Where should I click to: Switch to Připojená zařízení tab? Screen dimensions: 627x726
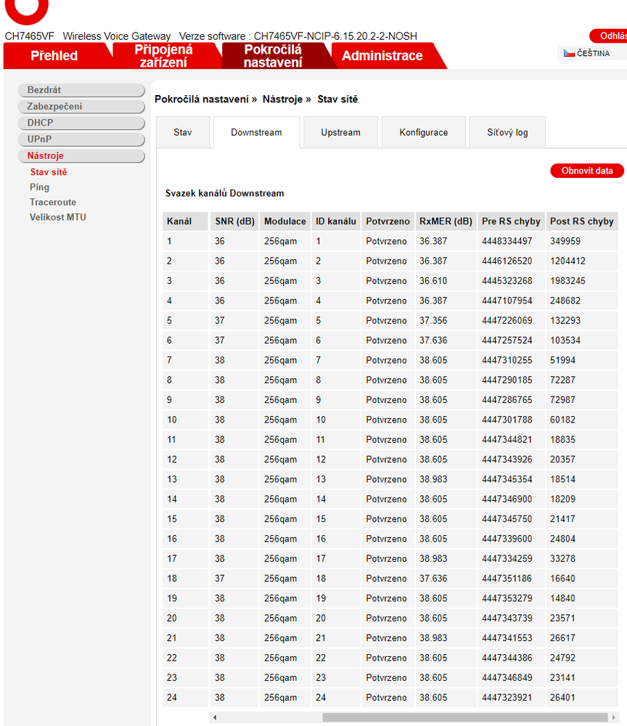(x=163, y=56)
